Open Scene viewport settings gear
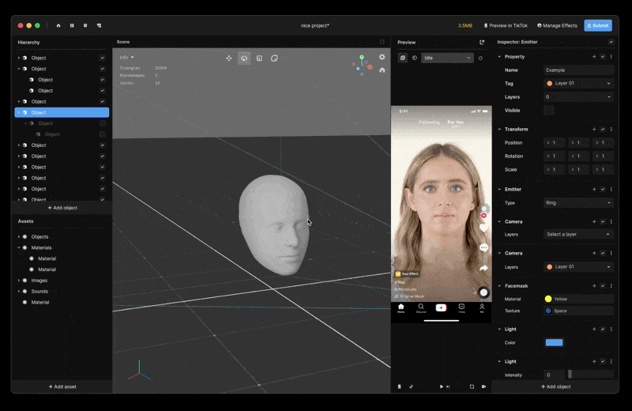This screenshot has height=411, width=632. (x=382, y=57)
